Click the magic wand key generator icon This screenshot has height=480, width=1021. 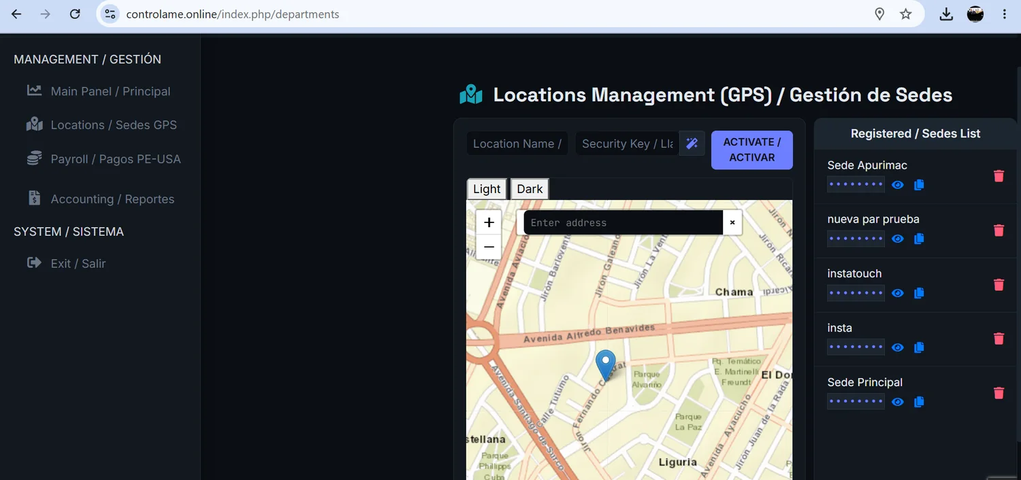click(692, 143)
